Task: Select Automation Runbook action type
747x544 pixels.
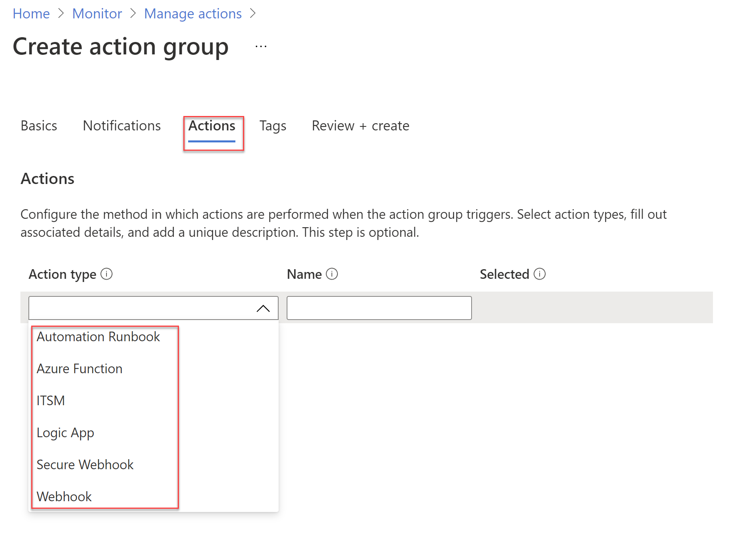Action: coord(98,337)
